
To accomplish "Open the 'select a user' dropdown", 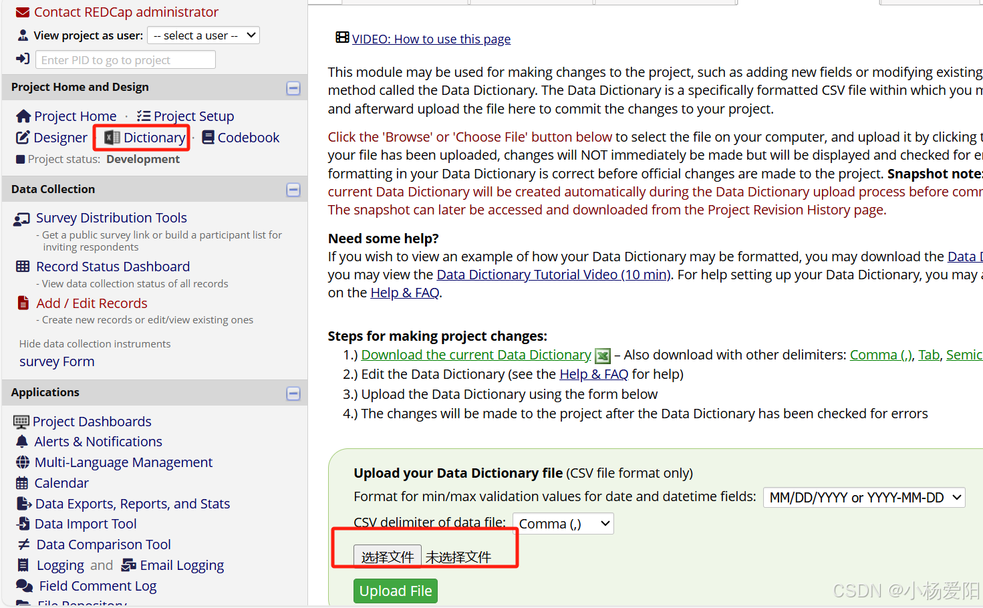I will [x=203, y=35].
